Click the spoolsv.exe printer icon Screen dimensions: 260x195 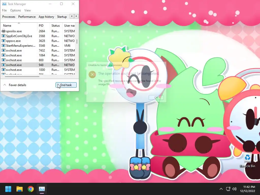point(4,31)
